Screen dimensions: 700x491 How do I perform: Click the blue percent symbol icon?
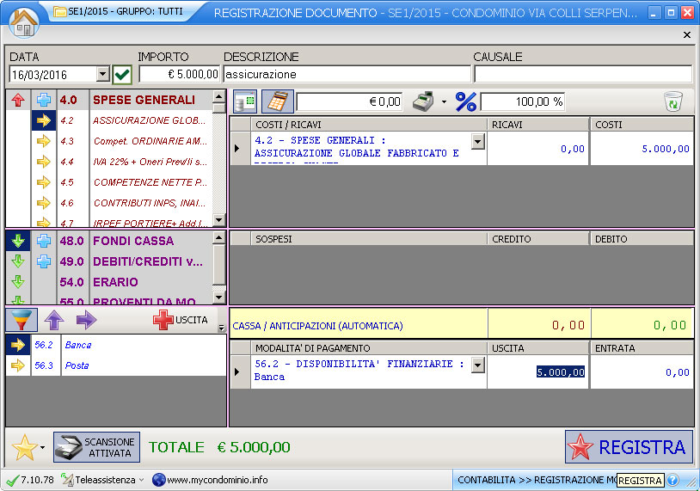pyautogui.click(x=465, y=101)
